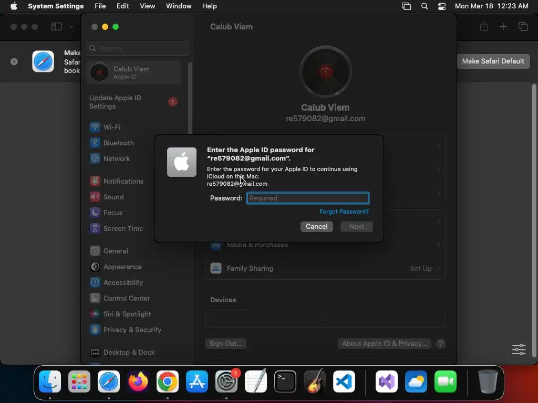Open the Trash in the Dock

pyautogui.click(x=488, y=381)
